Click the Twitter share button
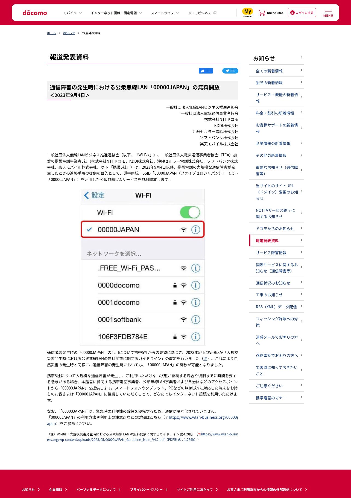The height and width of the screenshot is (498, 351). pos(230,71)
